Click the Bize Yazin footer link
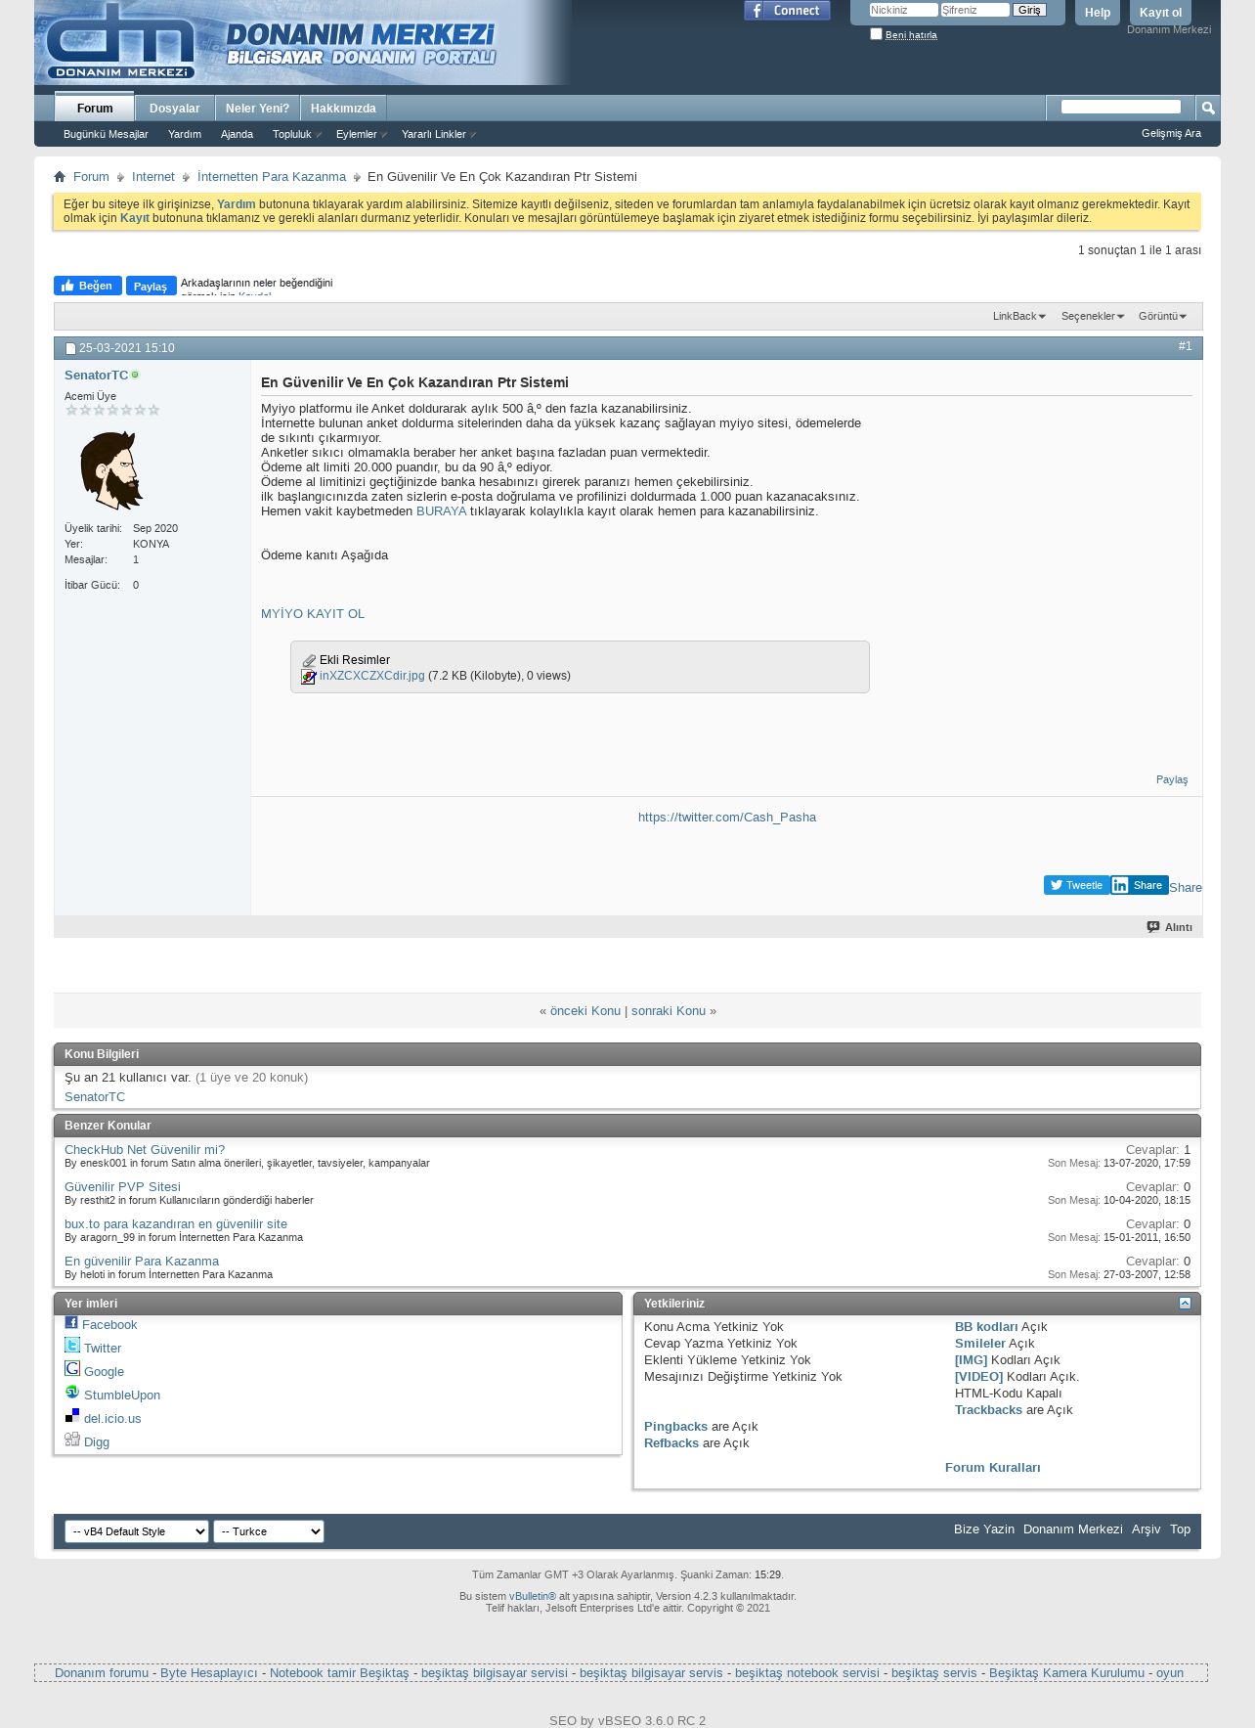Image resolution: width=1255 pixels, height=1728 pixels. (984, 1529)
